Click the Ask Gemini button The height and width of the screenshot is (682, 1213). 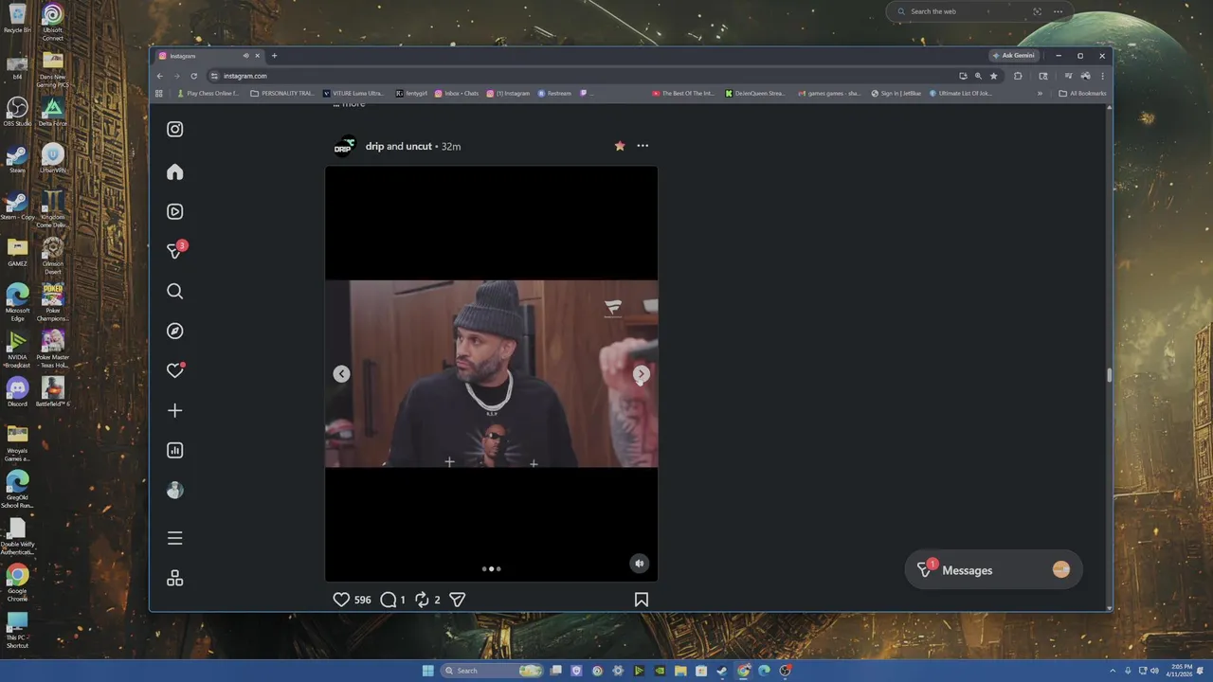click(x=1013, y=55)
